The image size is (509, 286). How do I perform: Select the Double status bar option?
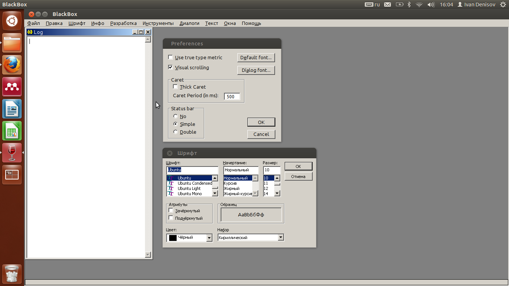click(x=176, y=132)
